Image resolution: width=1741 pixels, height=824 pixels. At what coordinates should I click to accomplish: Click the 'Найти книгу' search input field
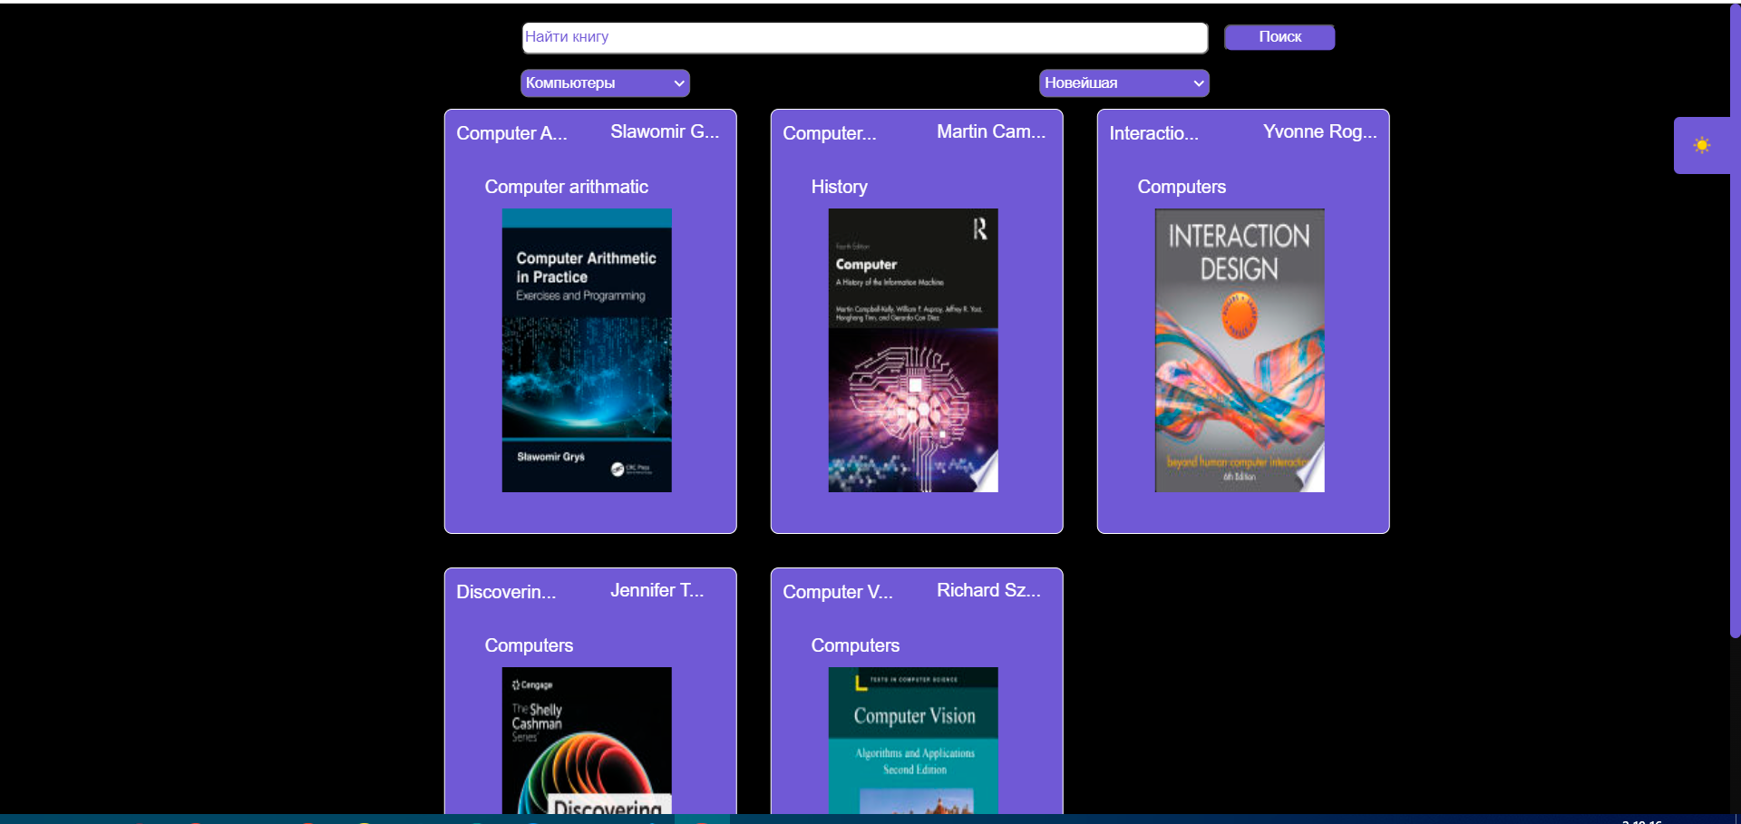[865, 37]
